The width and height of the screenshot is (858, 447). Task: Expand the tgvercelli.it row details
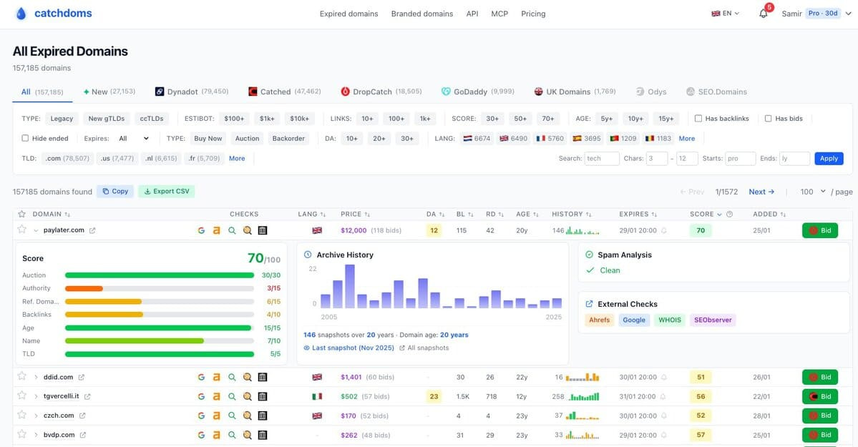click(36, 396)
